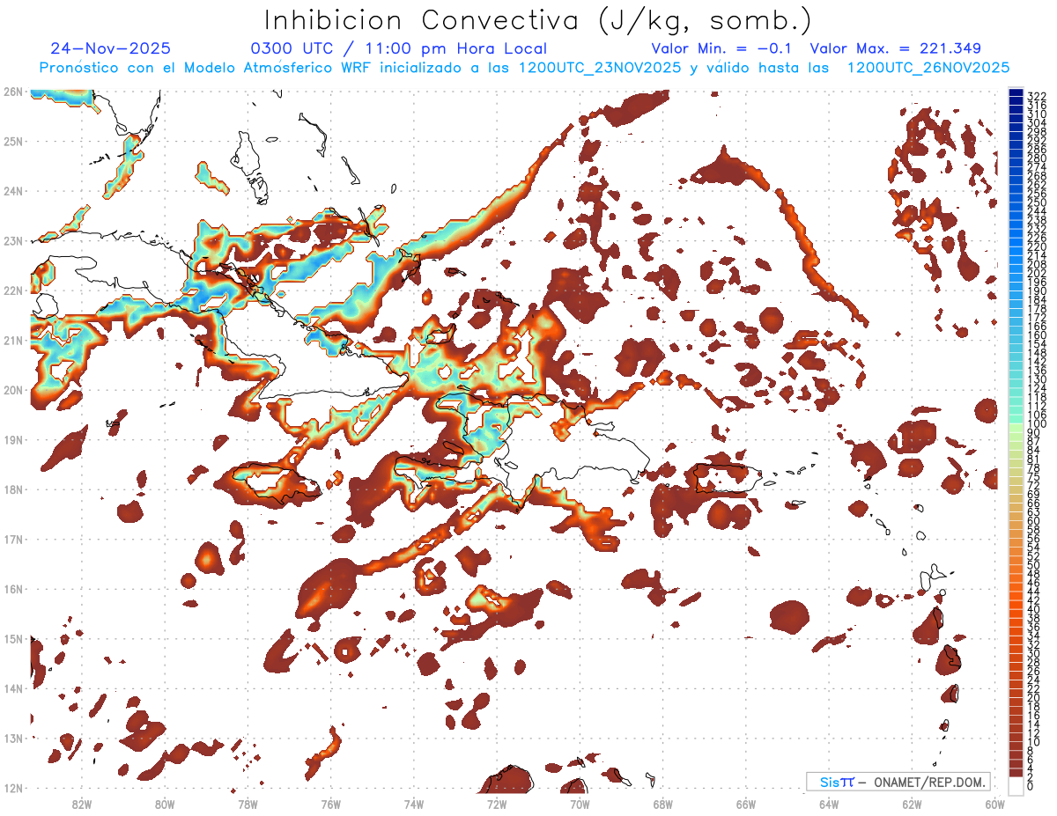This screenshot has width=1057, height=816.
Task: Click the pale green swatch beside 100
Action: [x=1016, y=427]
